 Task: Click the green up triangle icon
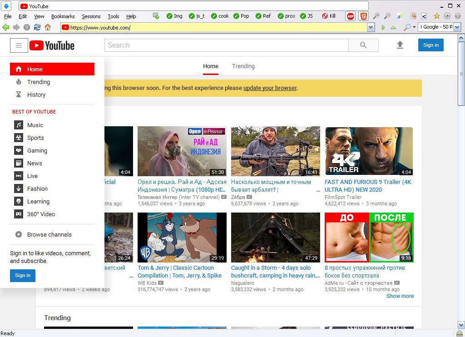pyautogui.click(x=394, y=28)
